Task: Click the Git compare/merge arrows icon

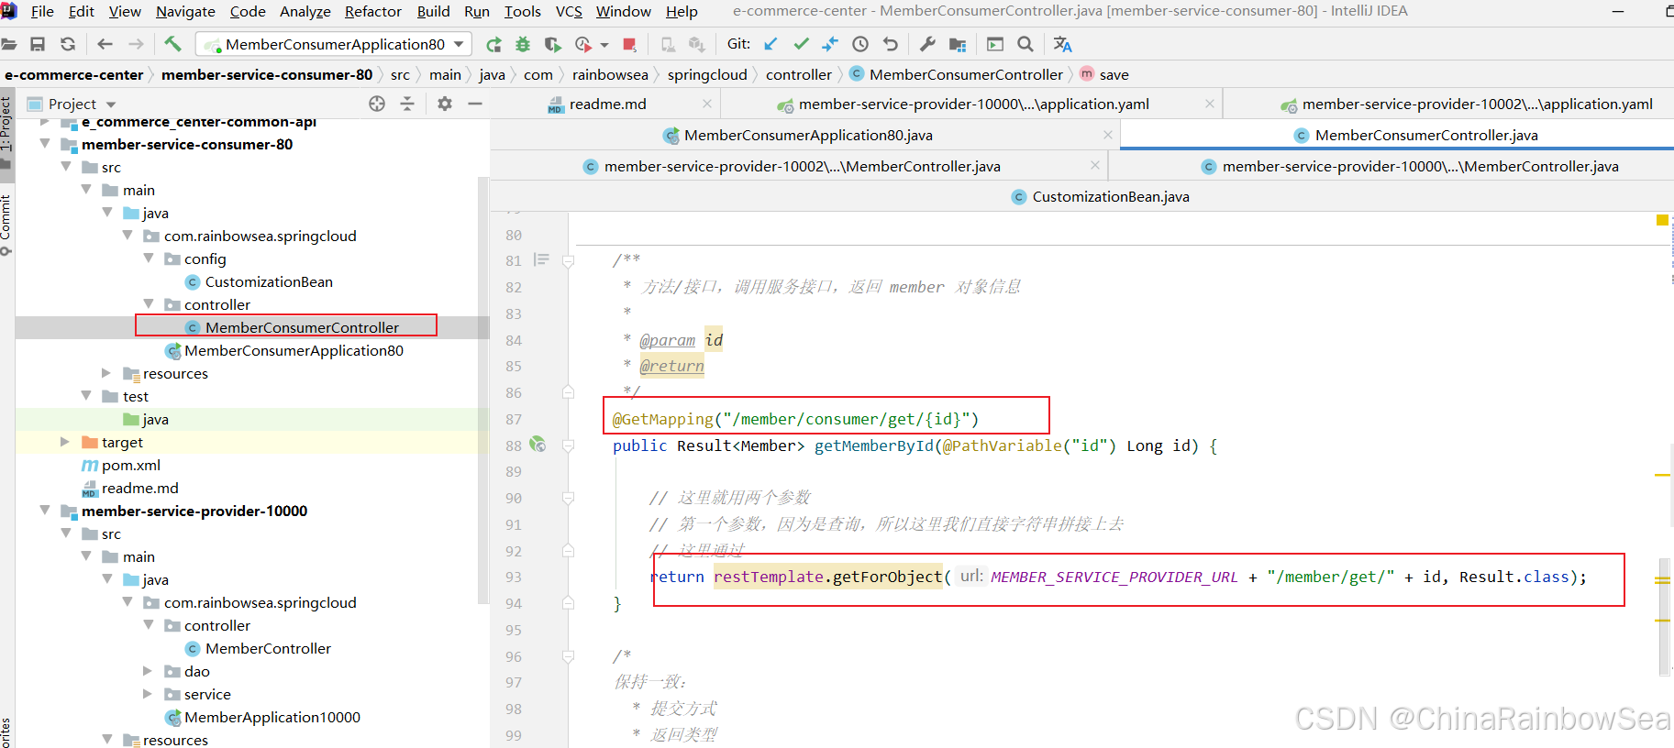Action: tap(830, 44)
